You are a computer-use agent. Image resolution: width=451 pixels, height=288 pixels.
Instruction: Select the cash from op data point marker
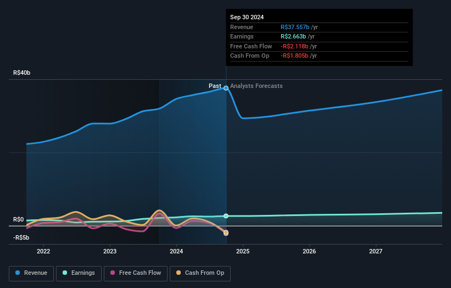coord(226,232)
